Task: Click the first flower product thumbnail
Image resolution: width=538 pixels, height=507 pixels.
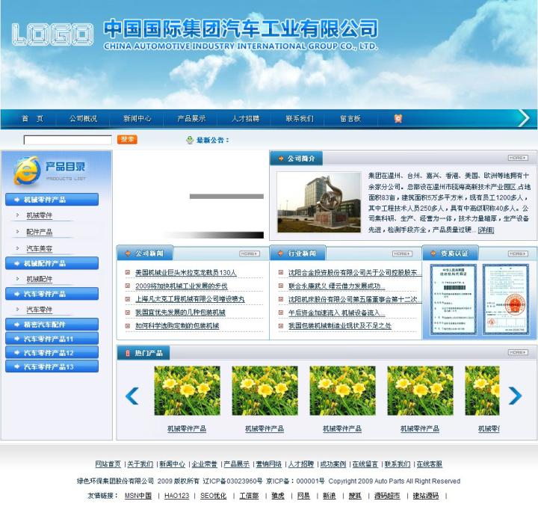Action: [x=187, y=390]
